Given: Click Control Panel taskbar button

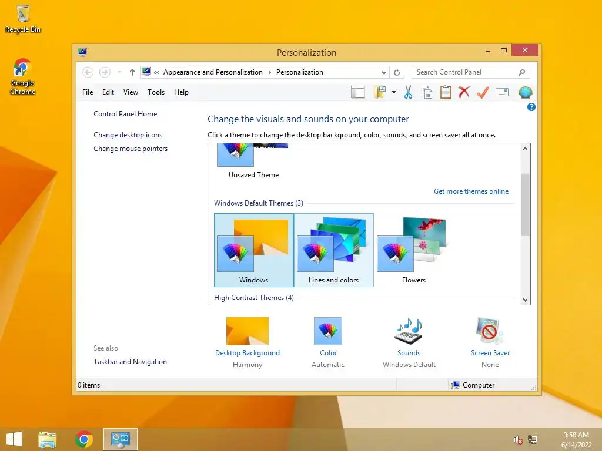Looking at the screenshot, I should coord(121,439).
